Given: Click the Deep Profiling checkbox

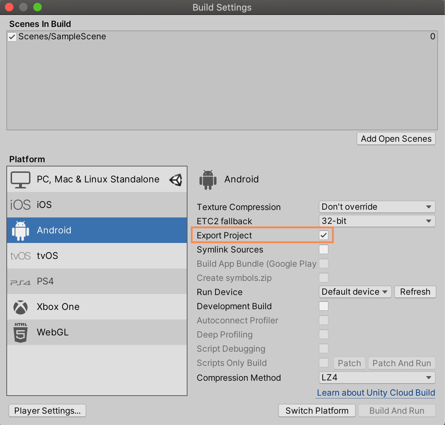Looking at the screenshot, I should pyautogui.click(x=324, y=334).
